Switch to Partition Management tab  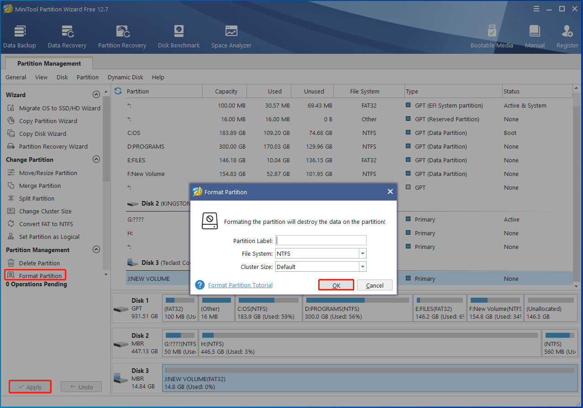coord(49,63)
